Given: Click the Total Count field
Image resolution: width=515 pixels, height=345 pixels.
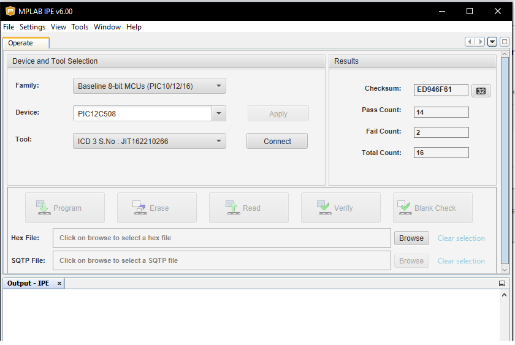Looking at the screenshot, I should [x=441, y=153].
